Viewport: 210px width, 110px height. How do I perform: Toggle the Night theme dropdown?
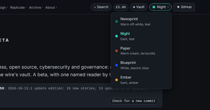160,7
